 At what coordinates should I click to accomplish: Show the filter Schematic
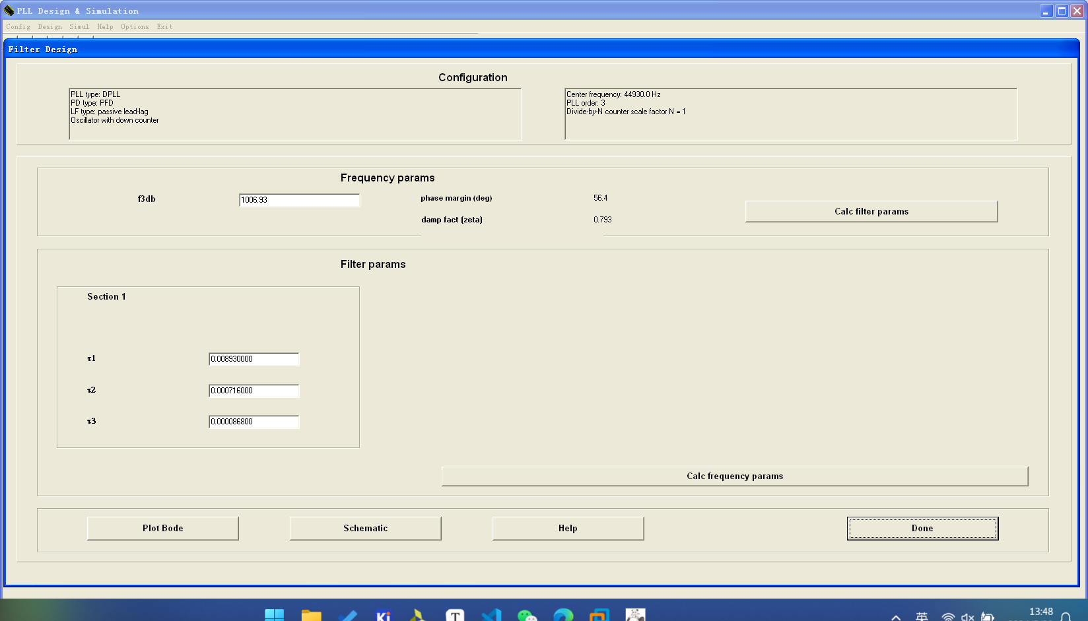[366, 528]
